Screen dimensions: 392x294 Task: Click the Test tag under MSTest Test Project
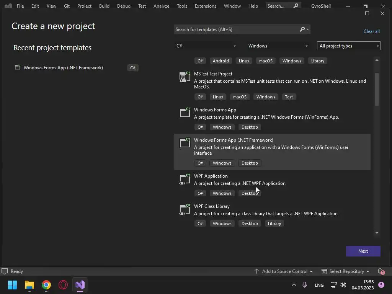pos(289,97)
